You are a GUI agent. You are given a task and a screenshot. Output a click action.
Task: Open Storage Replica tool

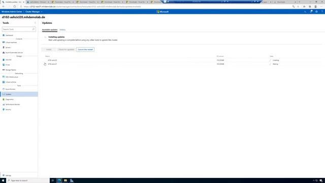coord(11,70)
